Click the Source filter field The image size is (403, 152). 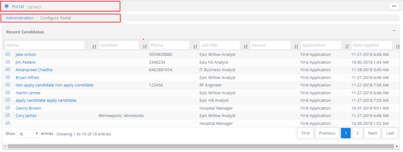[270, 45]
